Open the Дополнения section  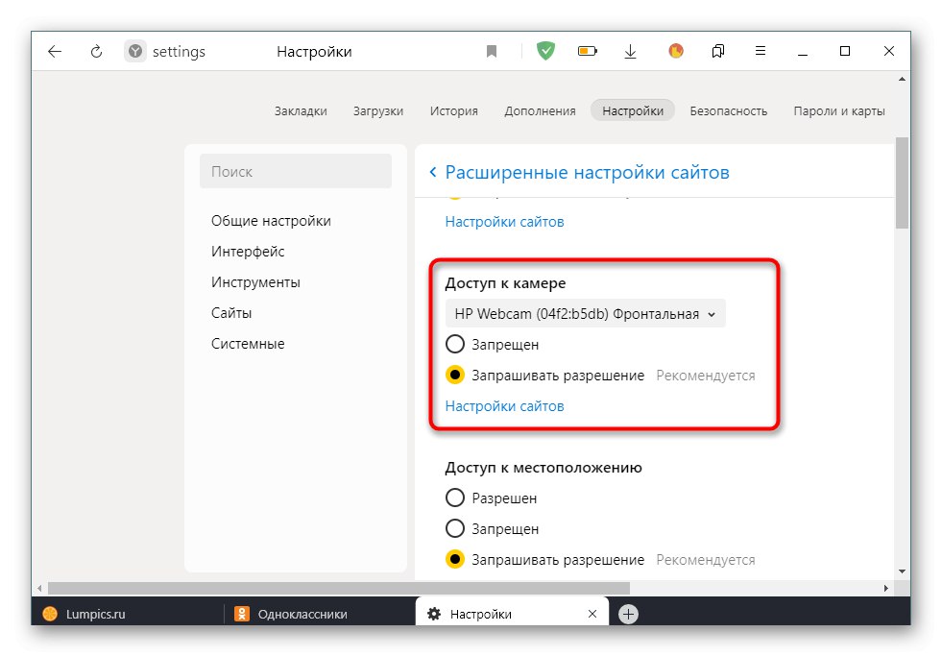(x=540, y=111)
